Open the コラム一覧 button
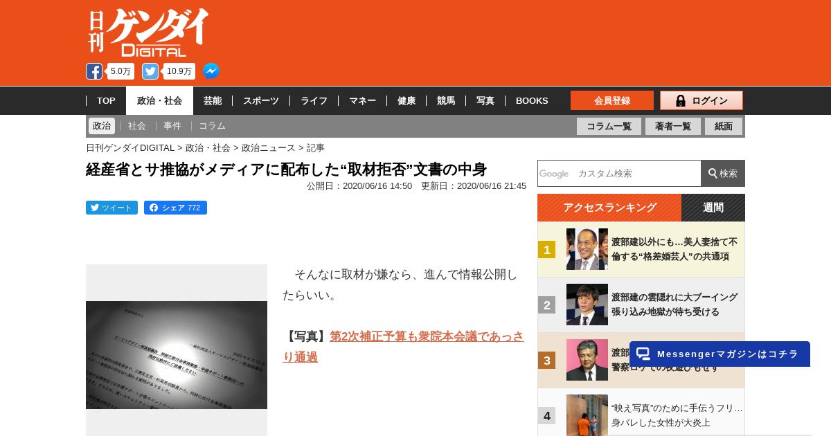The width and height of the screenshot is (831, 436). pyautogui.click(x=609, y=126)
